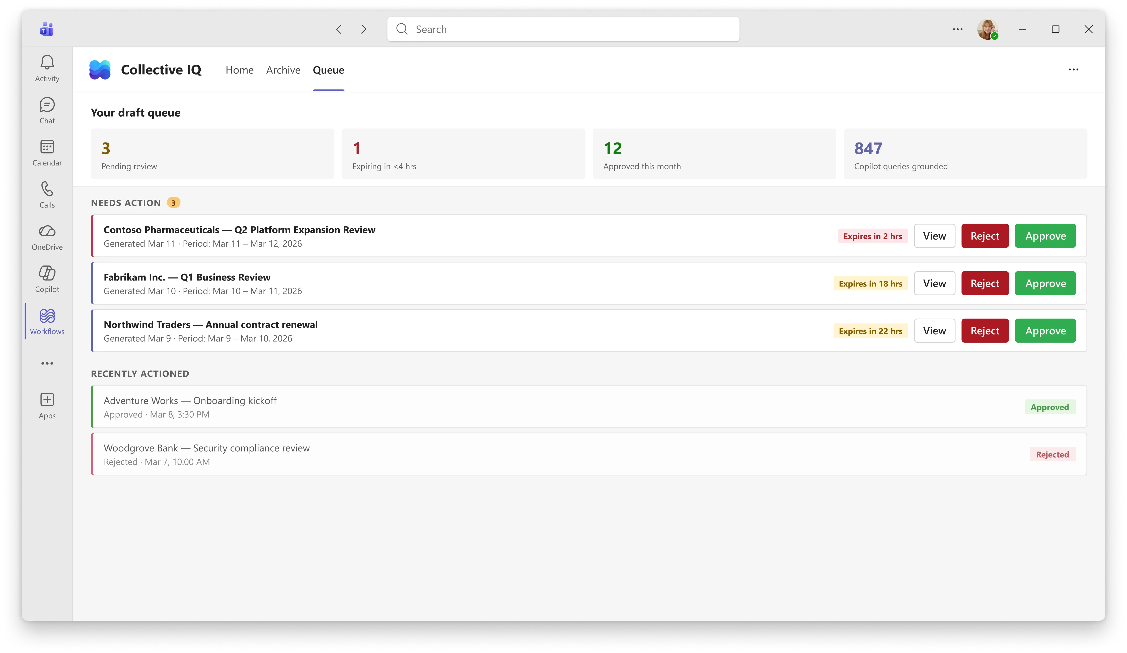Approve the Contoso Pharmaceuticals draft
This screenshot has width=1127, height=653.
point(1045,236)
